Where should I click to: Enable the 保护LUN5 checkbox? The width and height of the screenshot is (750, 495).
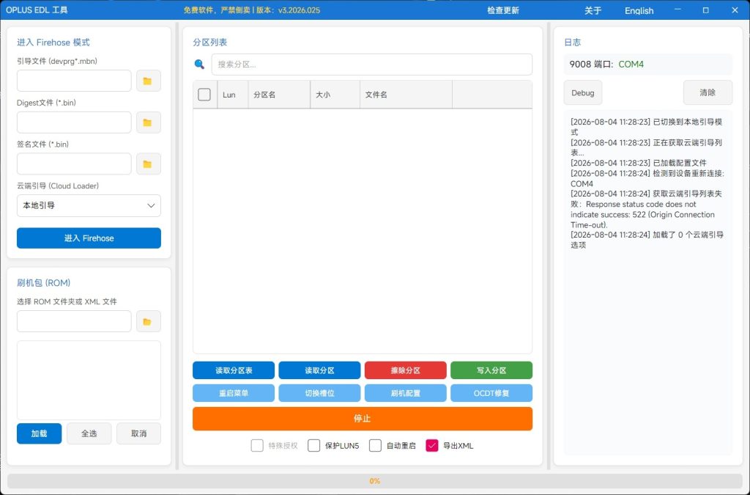[x=313, y=446]
